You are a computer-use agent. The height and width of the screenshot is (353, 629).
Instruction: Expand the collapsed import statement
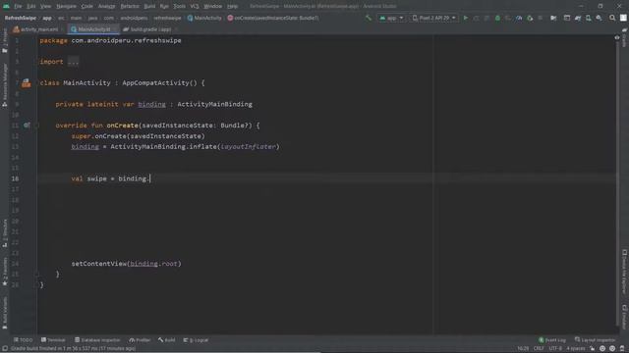click(73, 62)
